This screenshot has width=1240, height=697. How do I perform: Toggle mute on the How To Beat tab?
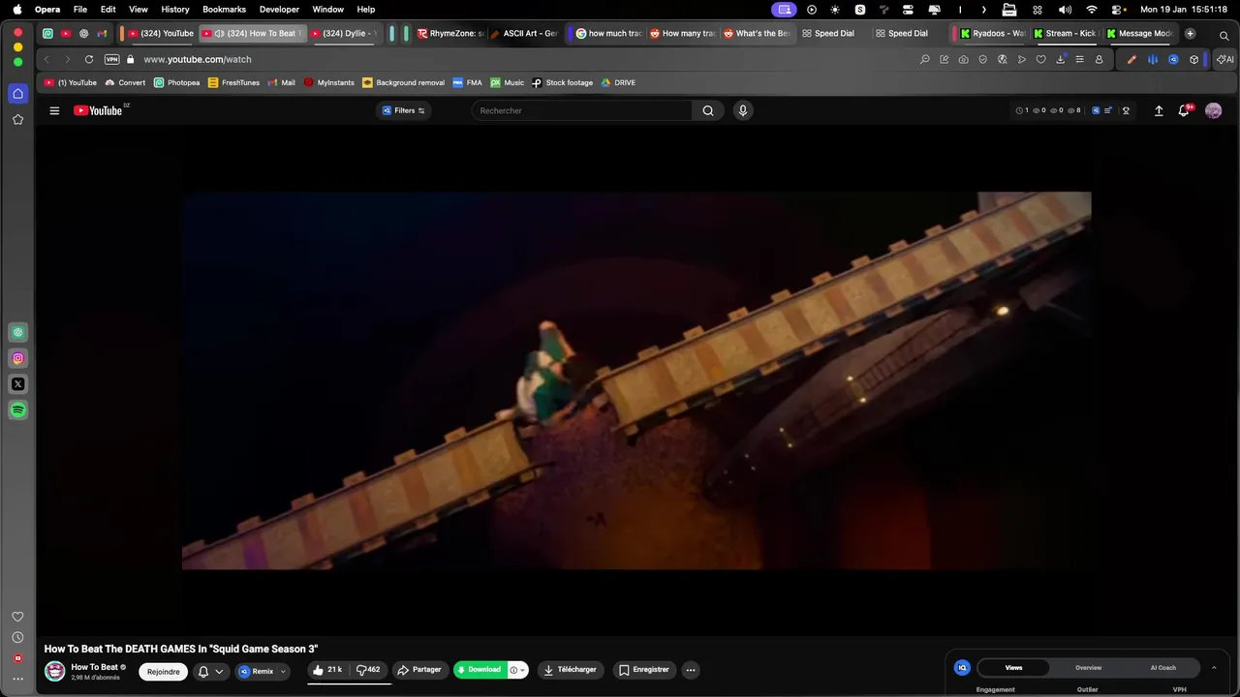point(219,33)
